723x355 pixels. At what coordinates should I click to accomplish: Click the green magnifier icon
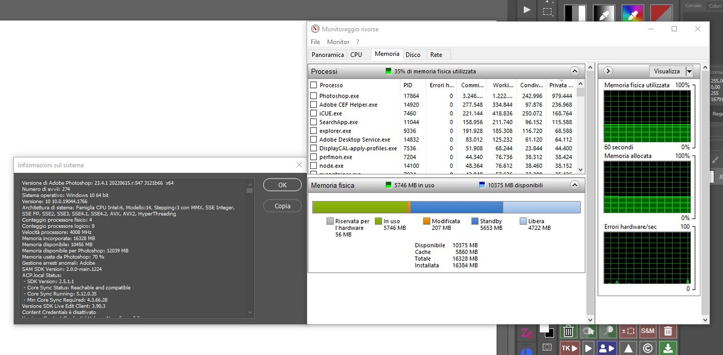(x=608, y=332)
